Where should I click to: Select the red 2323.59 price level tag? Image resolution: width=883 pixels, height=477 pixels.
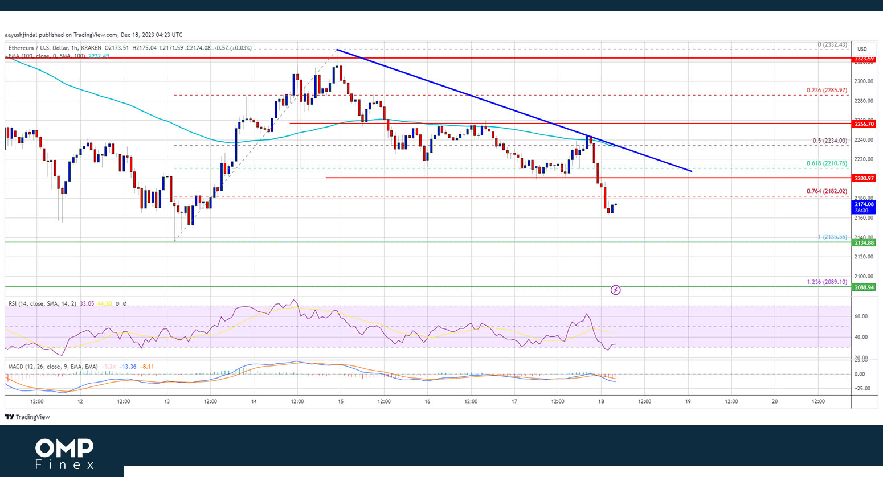coord(864,59)
